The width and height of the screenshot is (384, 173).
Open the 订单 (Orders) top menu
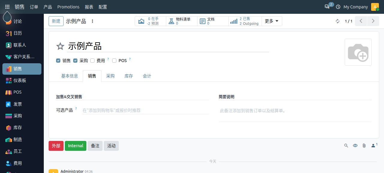[34, 7]
